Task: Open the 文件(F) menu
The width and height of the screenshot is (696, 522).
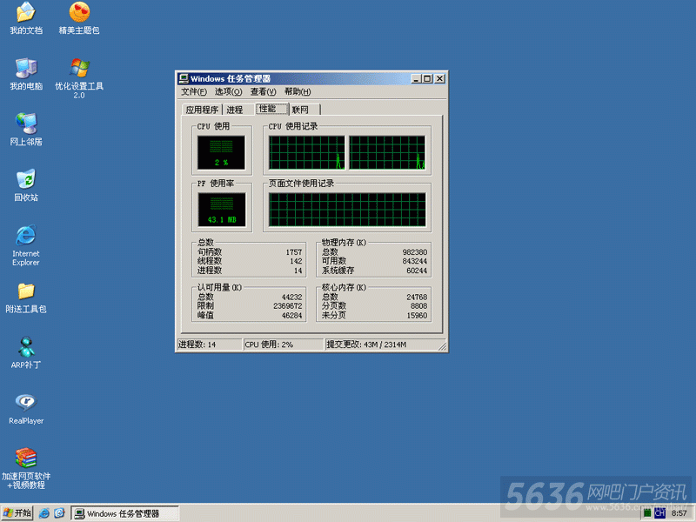Action: tap(194, 92)
